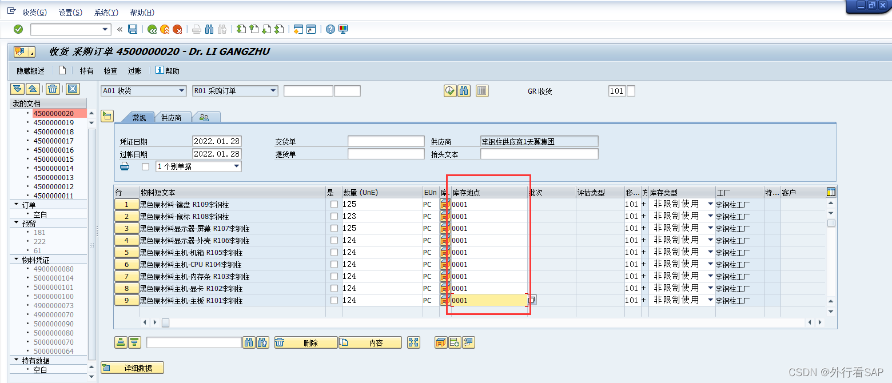Click the Previous page icon

pyautogui.click(x=254, y=29)
